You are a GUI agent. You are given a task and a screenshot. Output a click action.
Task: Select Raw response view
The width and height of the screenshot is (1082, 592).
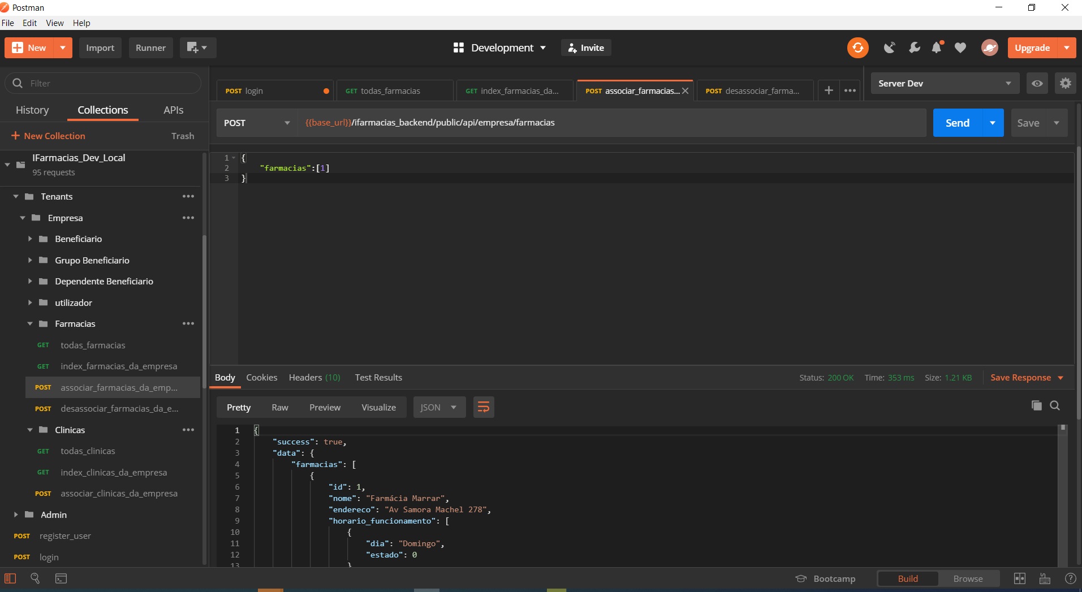[280, 407]
